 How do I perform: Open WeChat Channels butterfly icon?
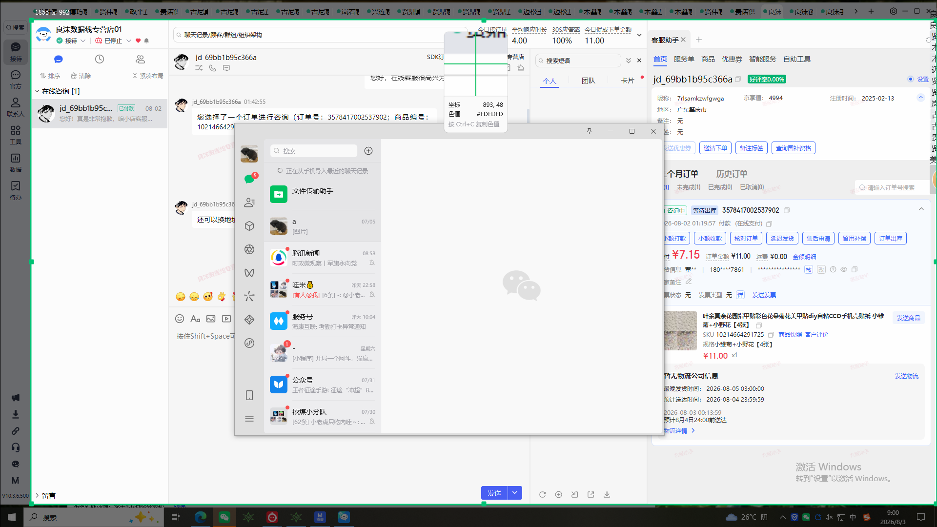(249, 273)
